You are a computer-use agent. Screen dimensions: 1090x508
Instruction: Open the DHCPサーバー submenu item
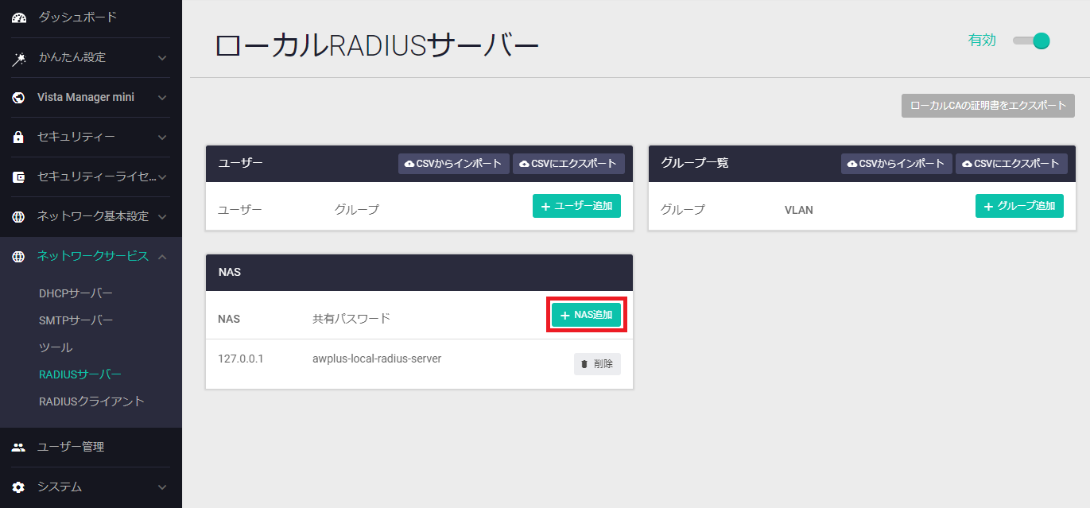pos(76,293)
